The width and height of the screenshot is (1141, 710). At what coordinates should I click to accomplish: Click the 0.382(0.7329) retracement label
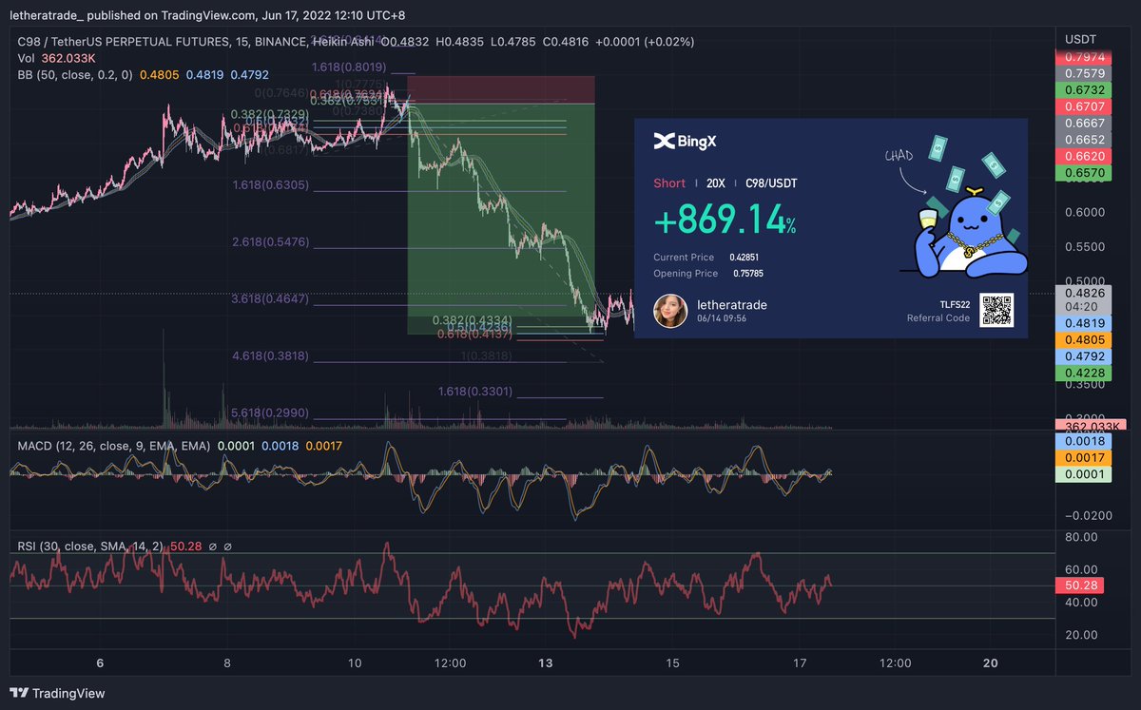(270, 114)
